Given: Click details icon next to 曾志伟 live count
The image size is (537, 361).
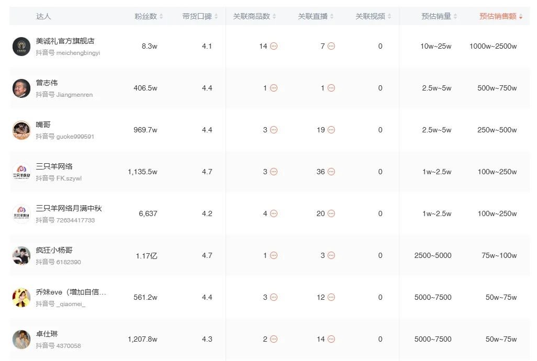Looking at the screenshot, I should point(331,88).
